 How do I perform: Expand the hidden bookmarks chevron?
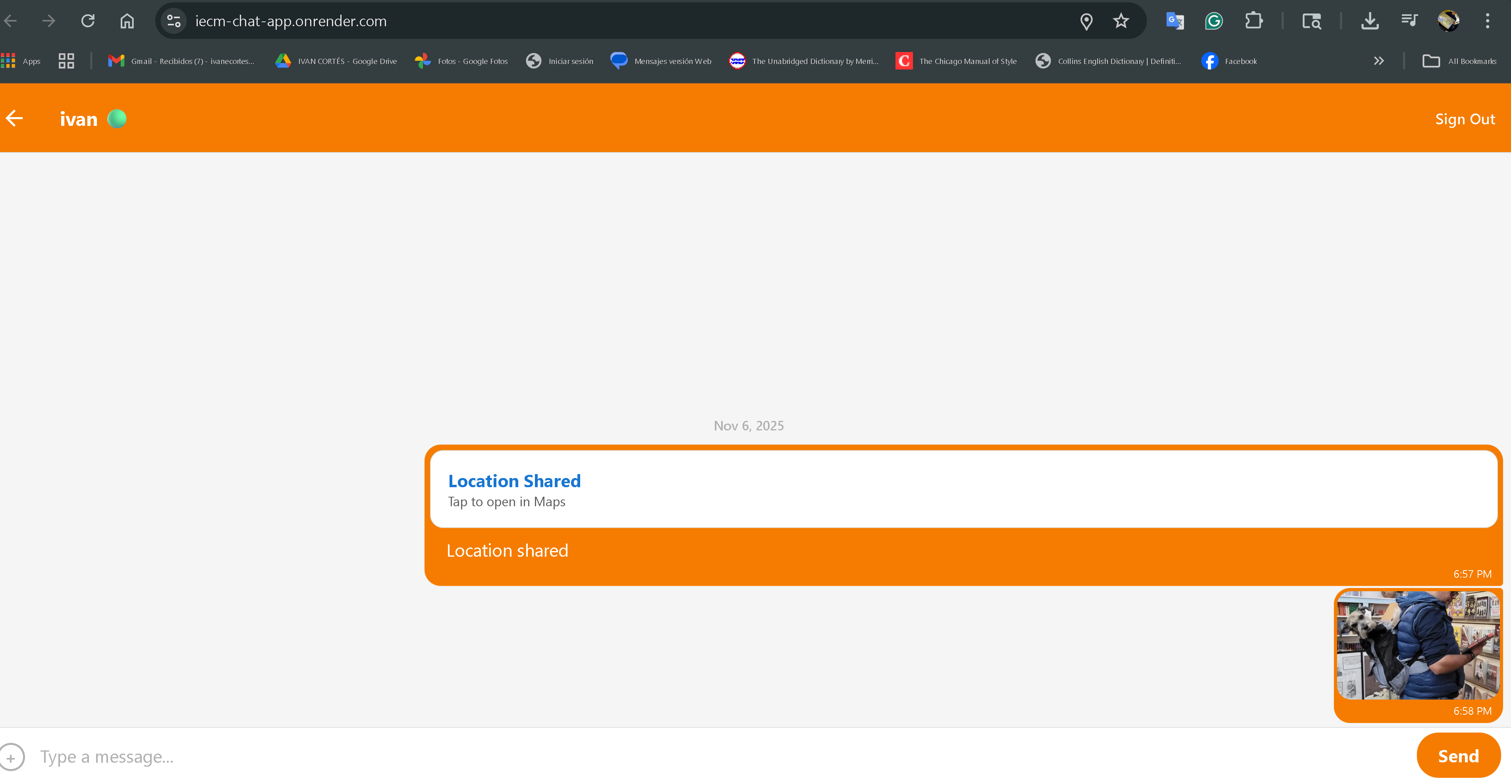point(1378,60)
